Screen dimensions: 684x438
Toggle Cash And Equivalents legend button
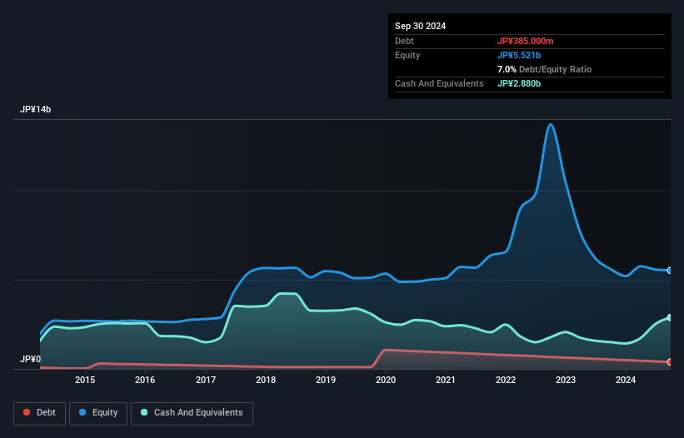click(192, 413)
